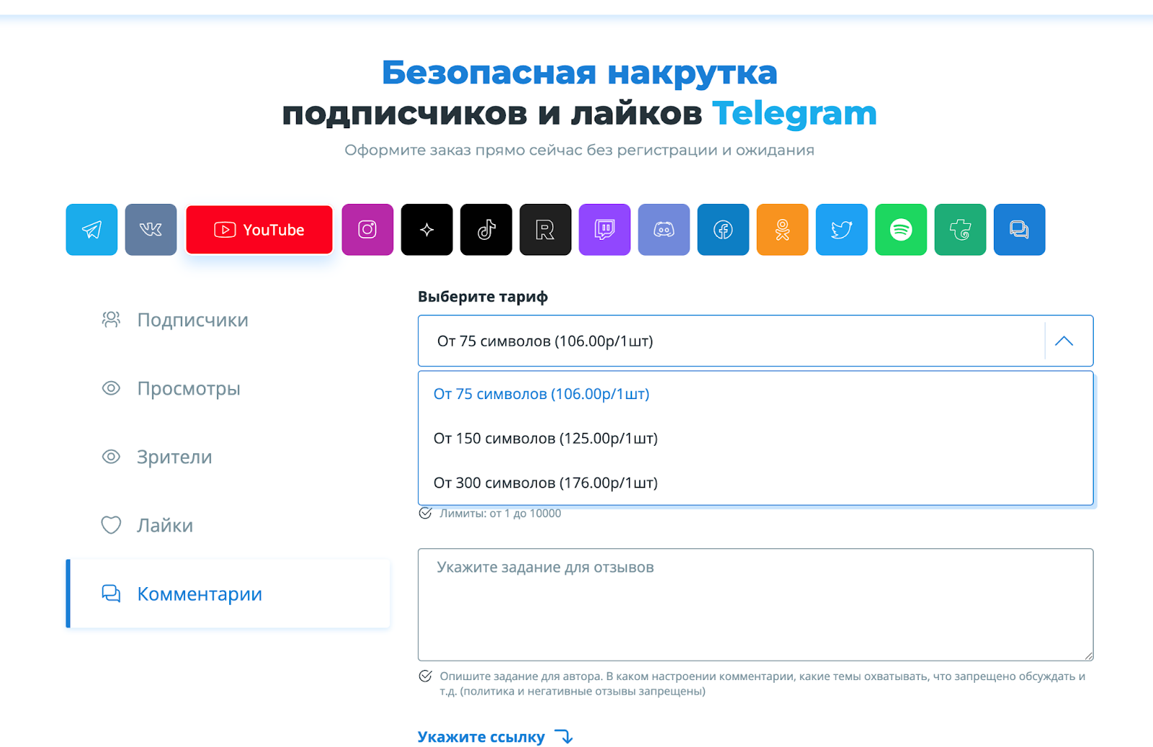Click the textarea resize handle corner
1153x747 pixels.
point(1088,656)
